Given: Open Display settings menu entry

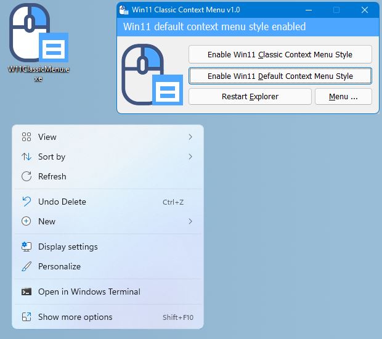Looking at the screenshot, I should click(108, 247).
